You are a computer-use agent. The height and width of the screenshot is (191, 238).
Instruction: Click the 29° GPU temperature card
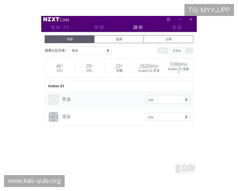[89, 68]
